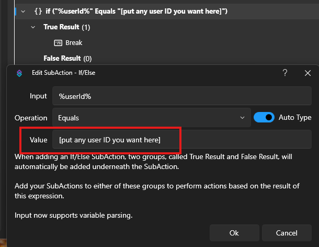
Task: Open the Operation dropdown showing Equals
Action: click(151, 118)
